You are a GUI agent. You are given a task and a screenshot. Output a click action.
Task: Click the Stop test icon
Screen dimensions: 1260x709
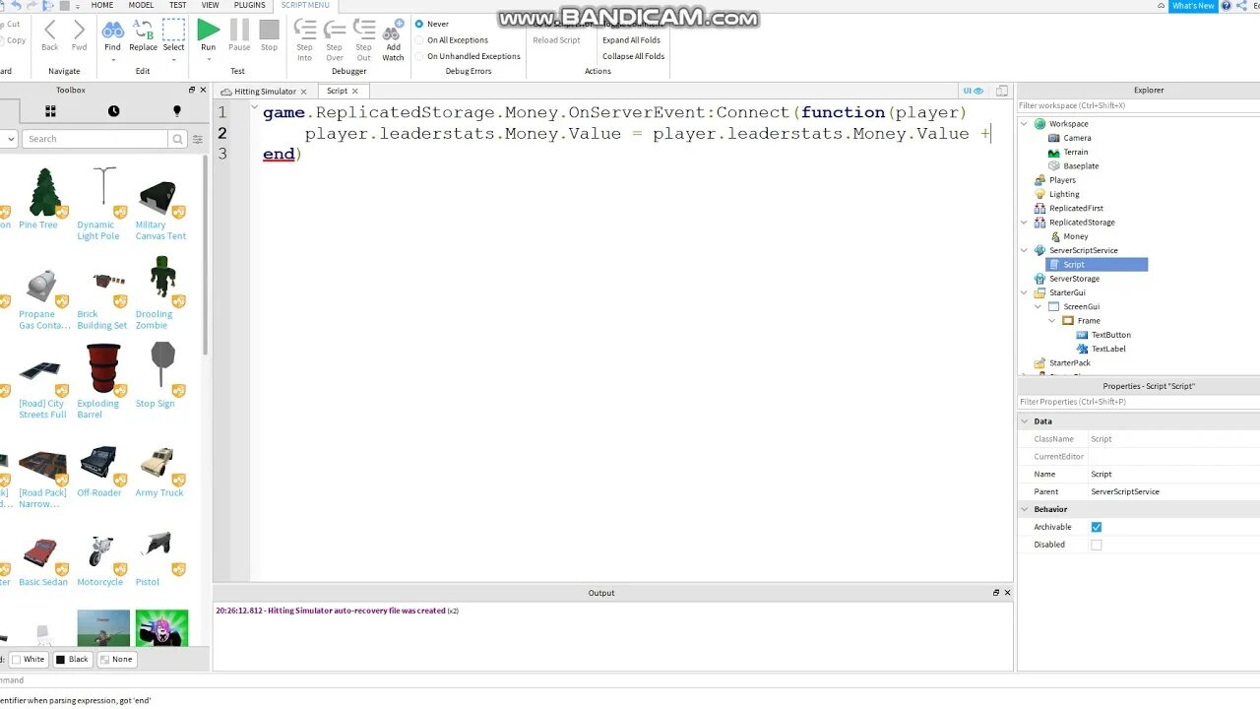tap(269, 30)
